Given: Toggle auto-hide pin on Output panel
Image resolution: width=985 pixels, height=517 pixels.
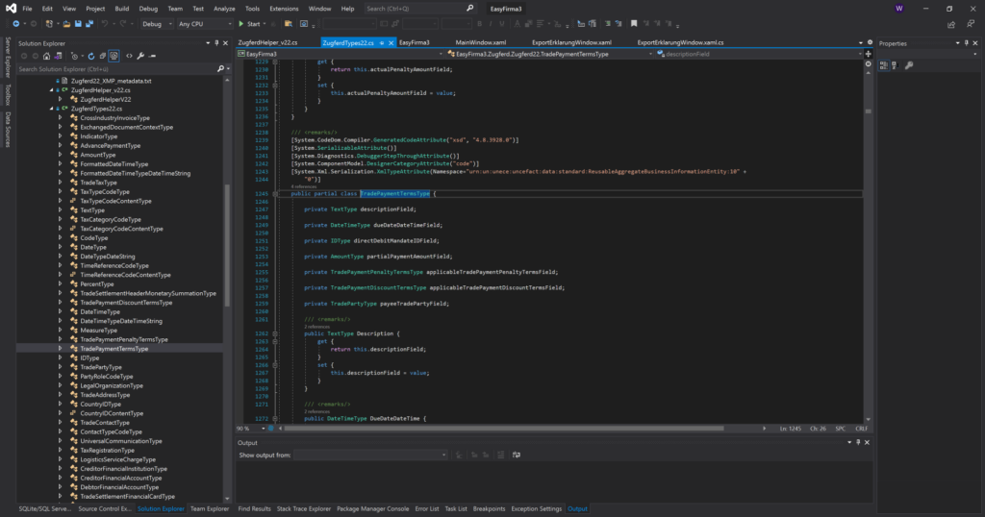Looking at the screenshot, I should tap(858, 442).
